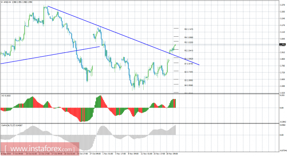Click the 18 Nov 09:00 time axis label
The image size is (287, 156).
point(172,154)
